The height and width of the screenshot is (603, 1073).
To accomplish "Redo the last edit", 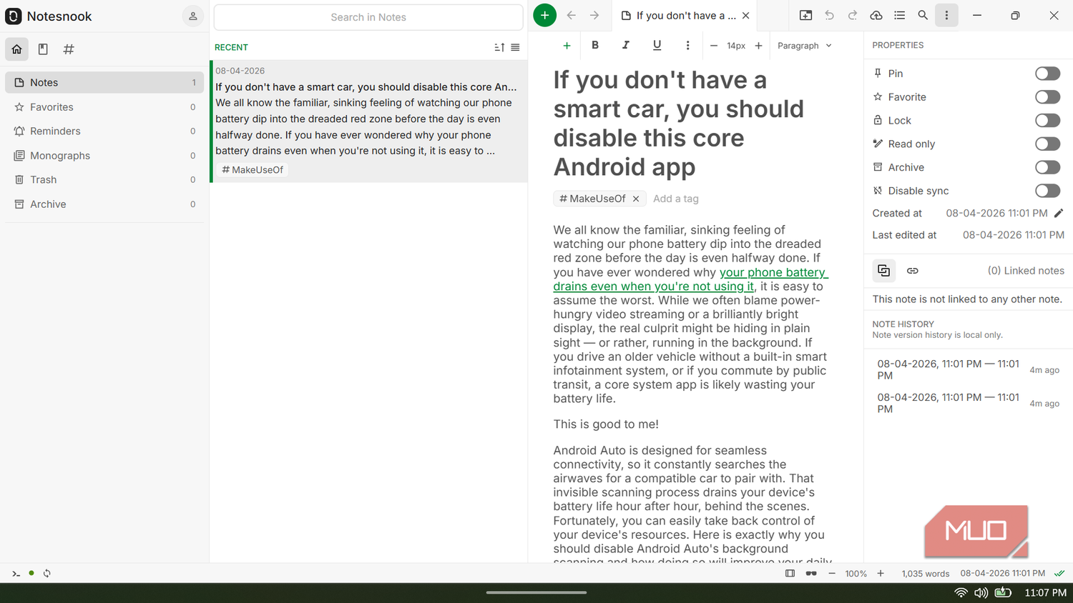I will 853,15.
